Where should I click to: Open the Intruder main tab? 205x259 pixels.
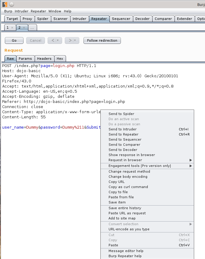[x=79, y=19]
